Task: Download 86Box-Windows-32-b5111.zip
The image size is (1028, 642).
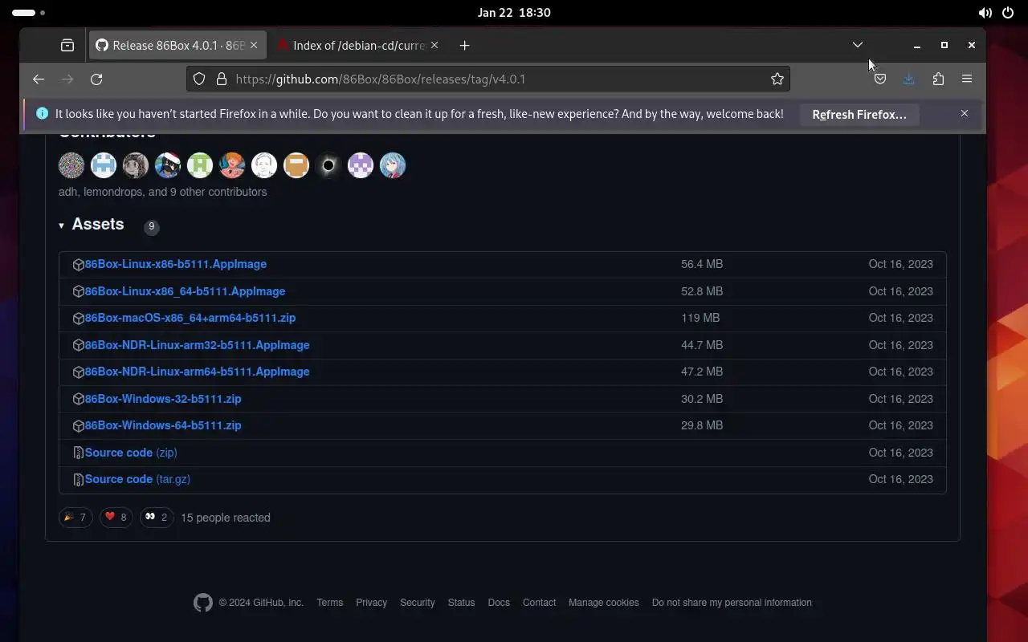Action: 163,399
